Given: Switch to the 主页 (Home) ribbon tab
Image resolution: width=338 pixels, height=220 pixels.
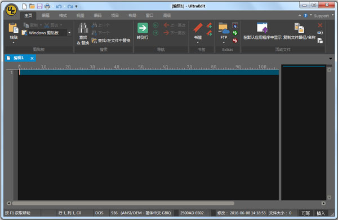Looking at the screenshot, I should tap(28, 15).
